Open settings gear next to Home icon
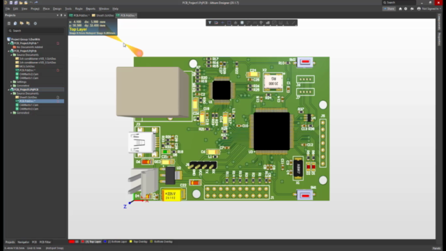This screenshot has height=251, width=446. point(406,9)
